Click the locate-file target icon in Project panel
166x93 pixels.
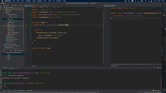click(x=13, y=5)
